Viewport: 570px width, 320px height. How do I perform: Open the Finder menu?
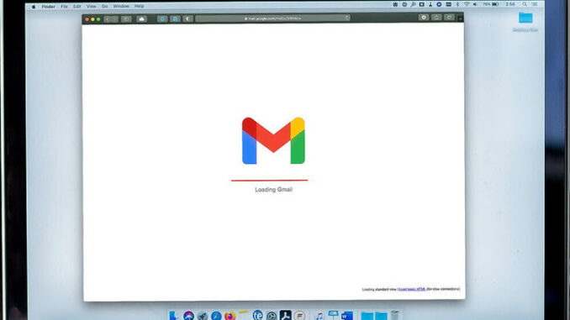coord(48,7)
